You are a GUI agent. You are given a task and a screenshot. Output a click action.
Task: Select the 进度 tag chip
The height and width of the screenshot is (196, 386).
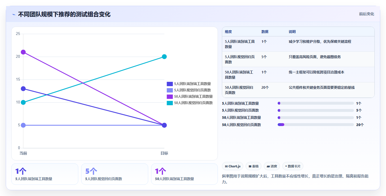pos(272,166)
